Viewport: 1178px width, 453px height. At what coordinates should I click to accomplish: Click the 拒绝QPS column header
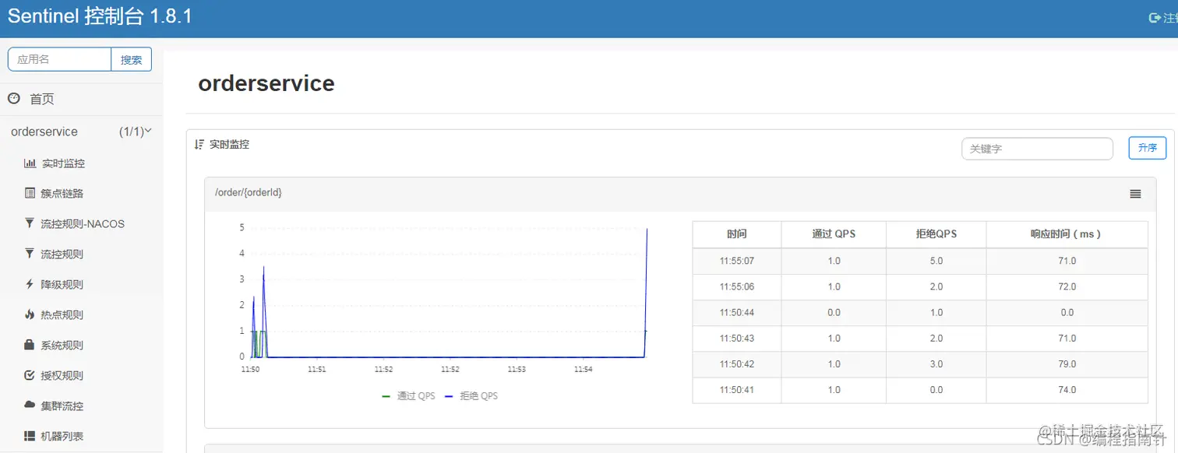[x=936, y=234]
